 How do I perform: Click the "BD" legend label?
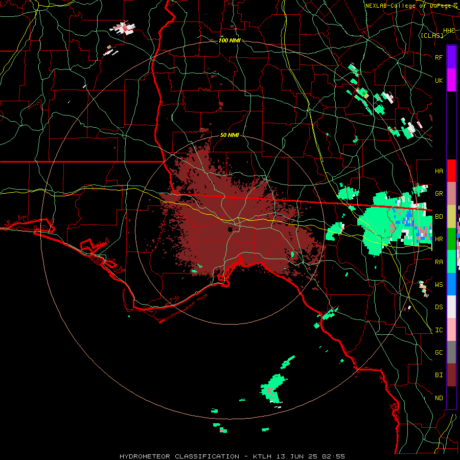439,217
